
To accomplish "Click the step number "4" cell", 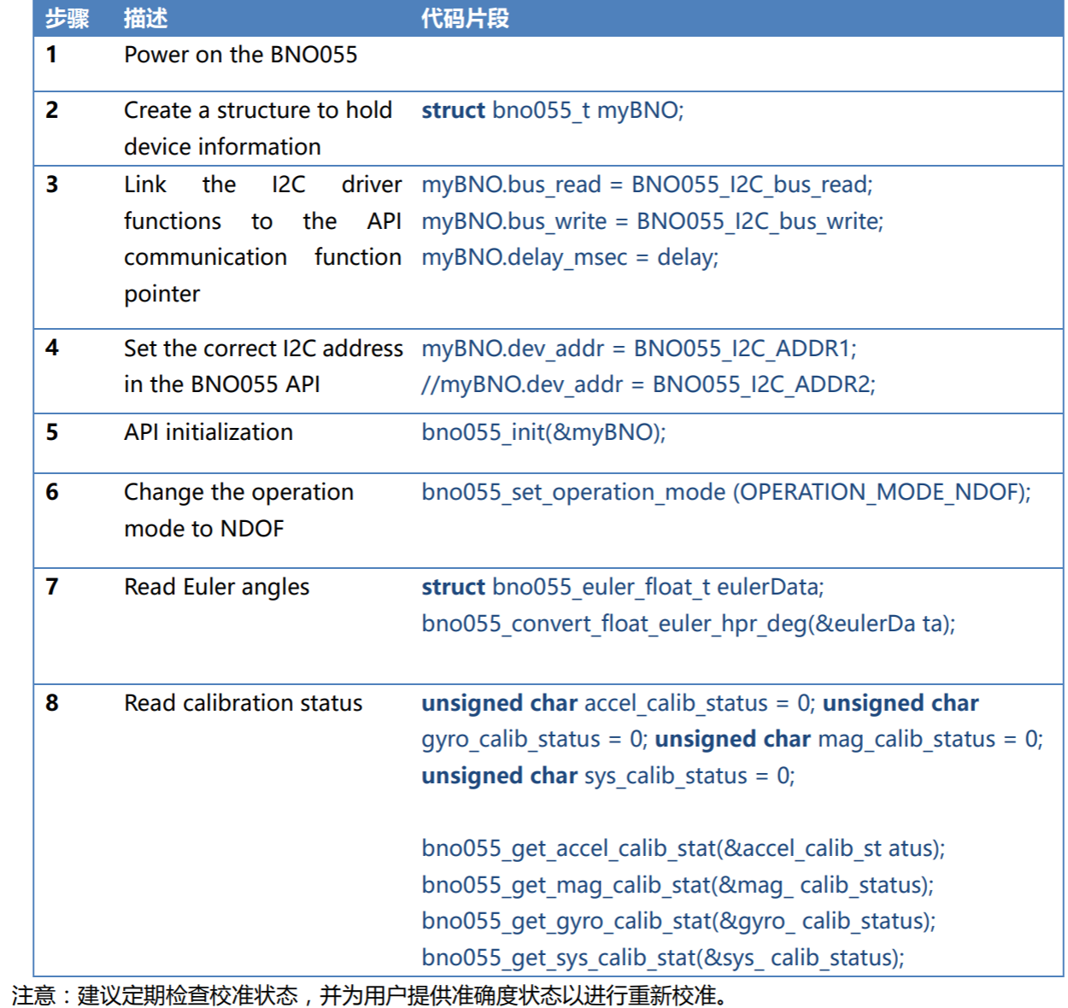I will [x=53, y=348].
